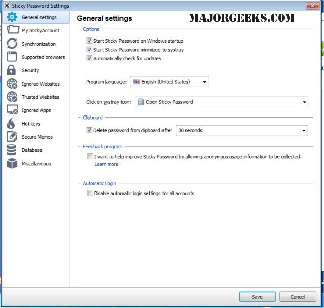324x308 pixels.
Task: Open the General settings tab
Action: [36, 17]
